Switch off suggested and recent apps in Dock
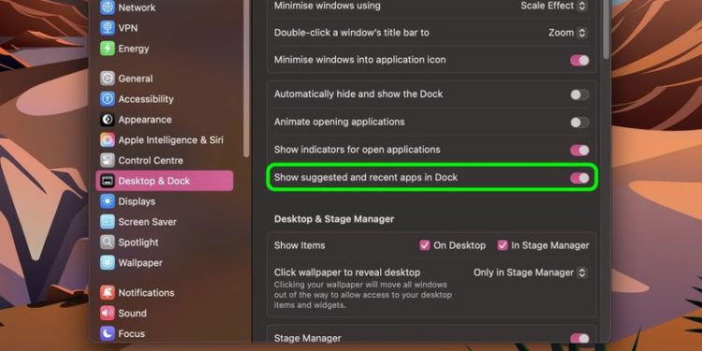The width and height of the screenshot is (702, 351). point(579,178)
